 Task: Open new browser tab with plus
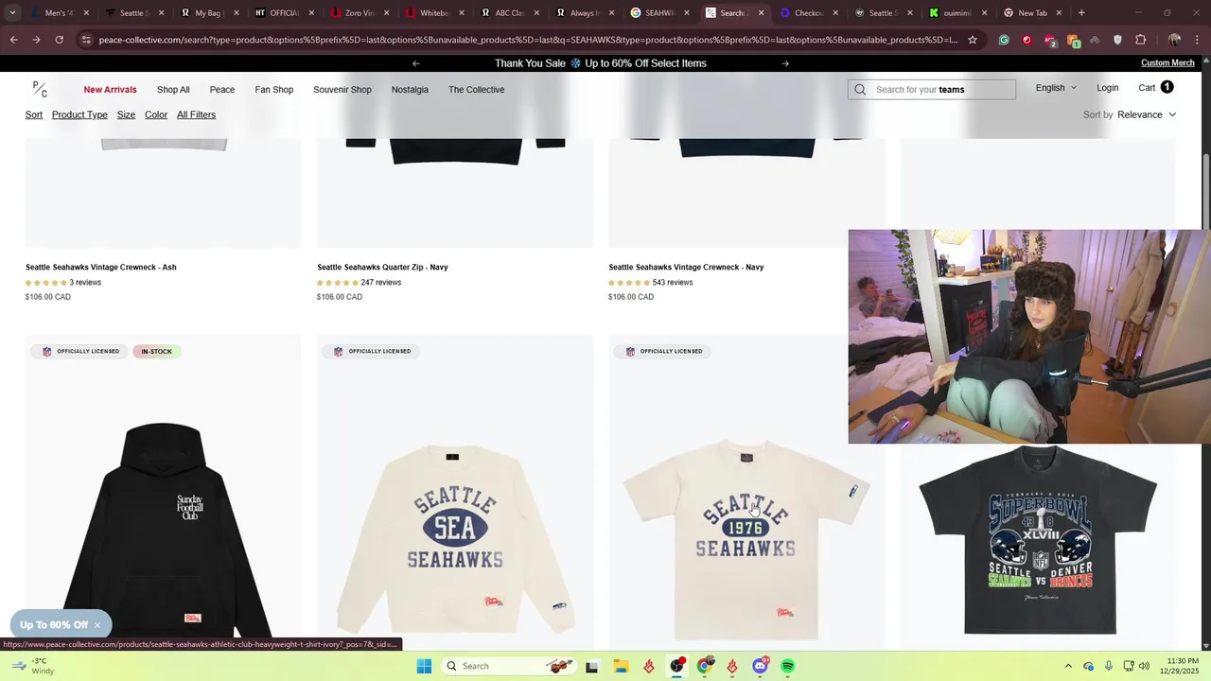[1081, 13]
